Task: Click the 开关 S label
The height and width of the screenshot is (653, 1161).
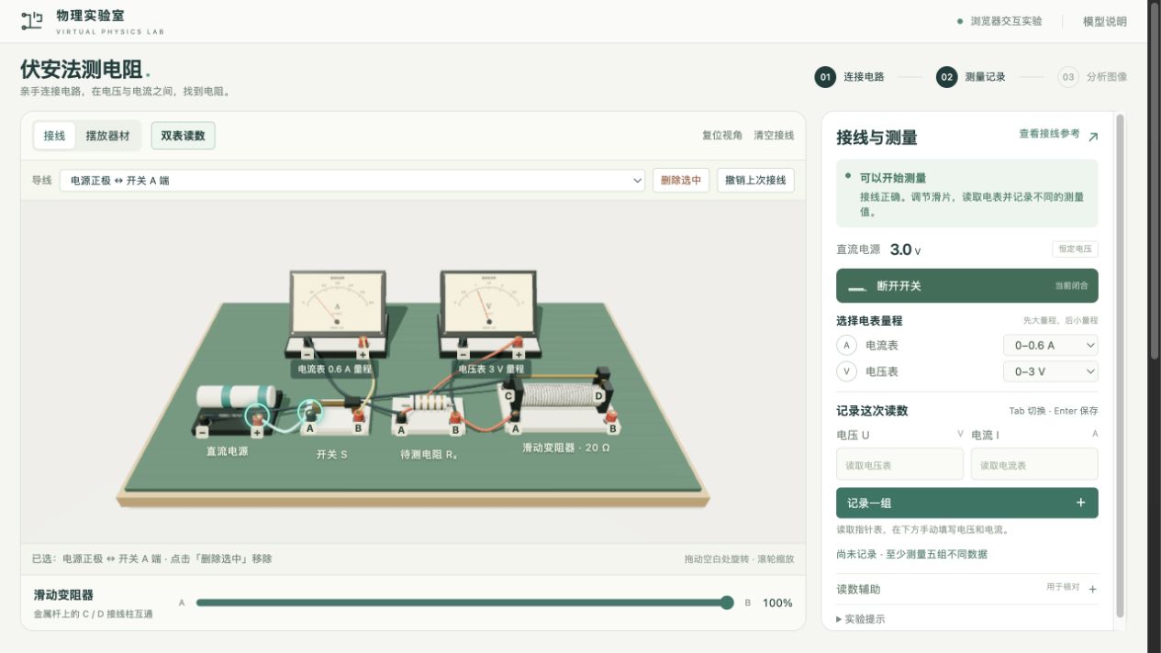Action: click(x=331, y=454)
